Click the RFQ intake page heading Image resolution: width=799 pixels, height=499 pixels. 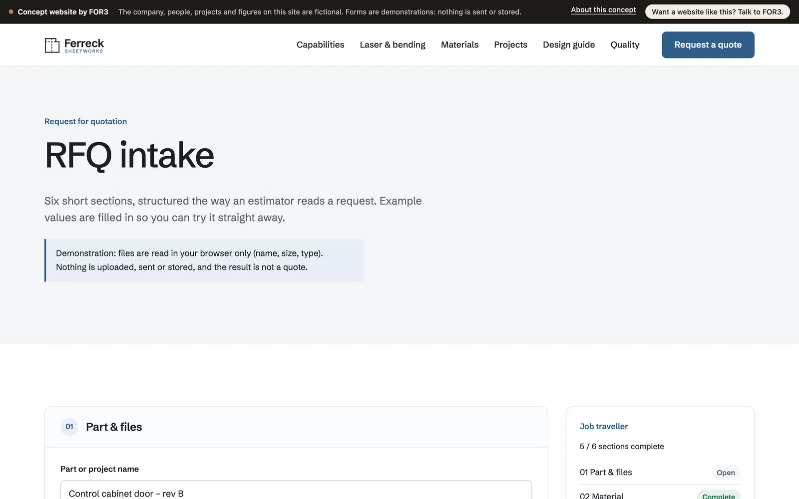129,155
